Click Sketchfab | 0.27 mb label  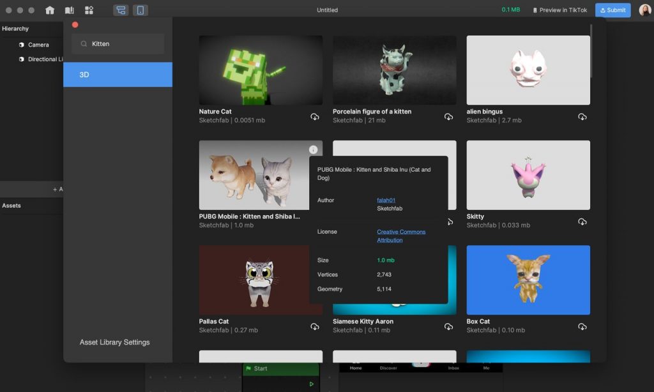tap(229, 330)
